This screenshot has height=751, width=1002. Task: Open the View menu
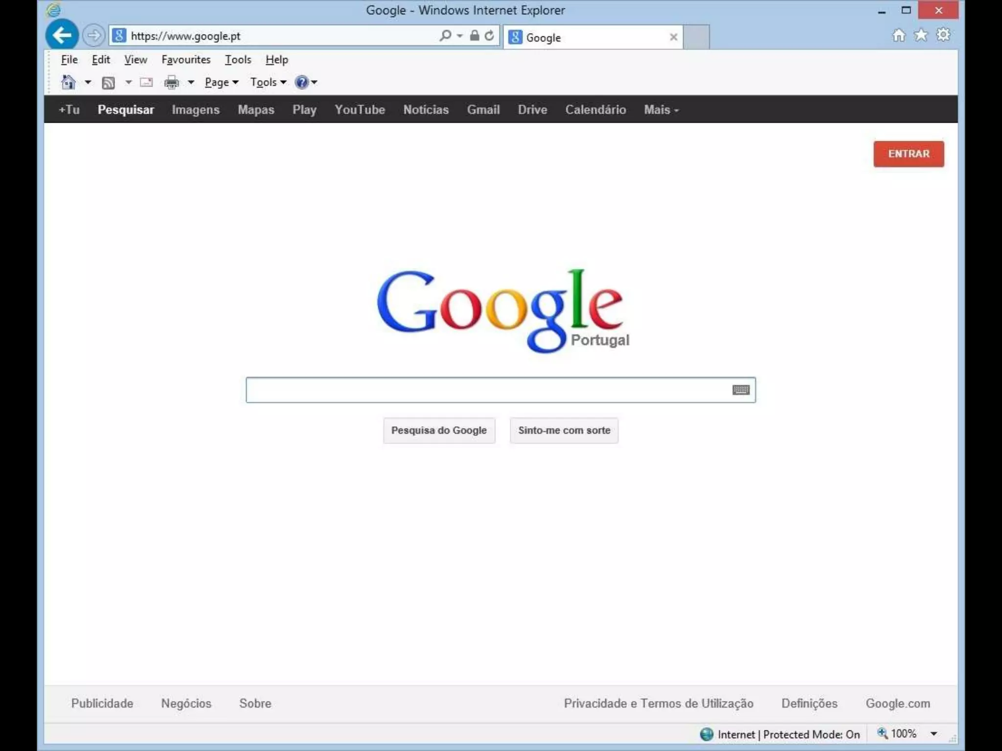click(x=136, y=60)
